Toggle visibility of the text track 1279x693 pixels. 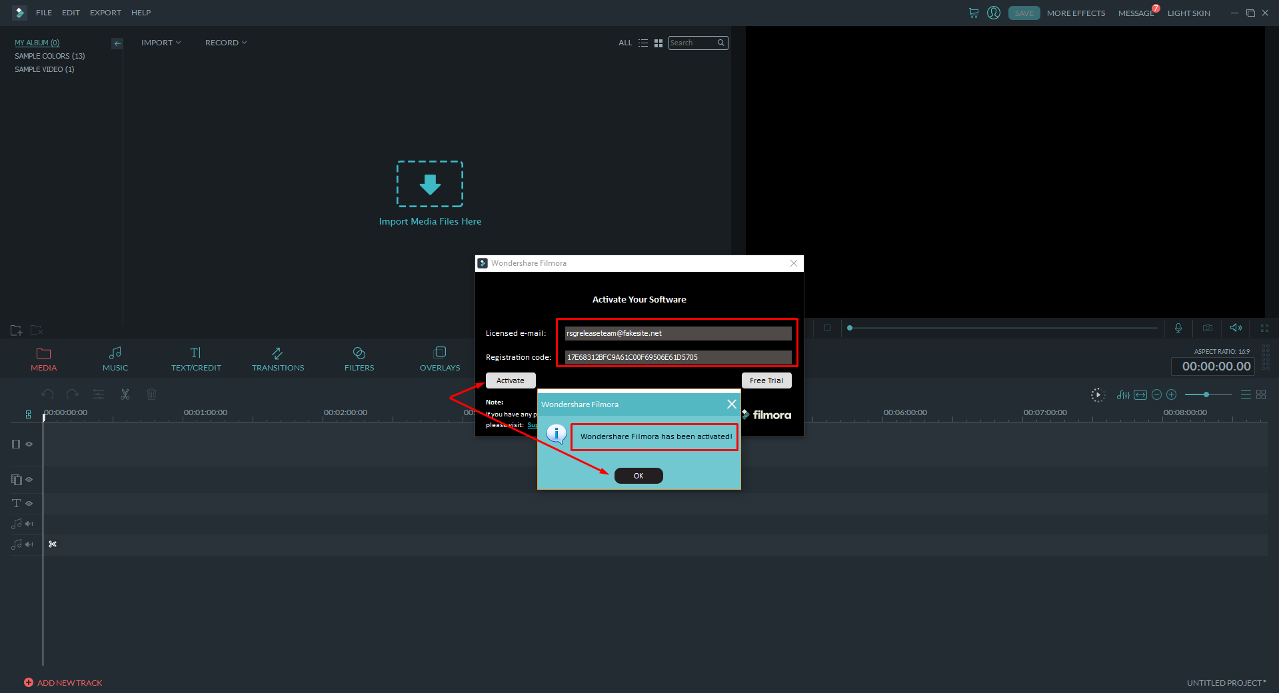(x=29, y=503)
